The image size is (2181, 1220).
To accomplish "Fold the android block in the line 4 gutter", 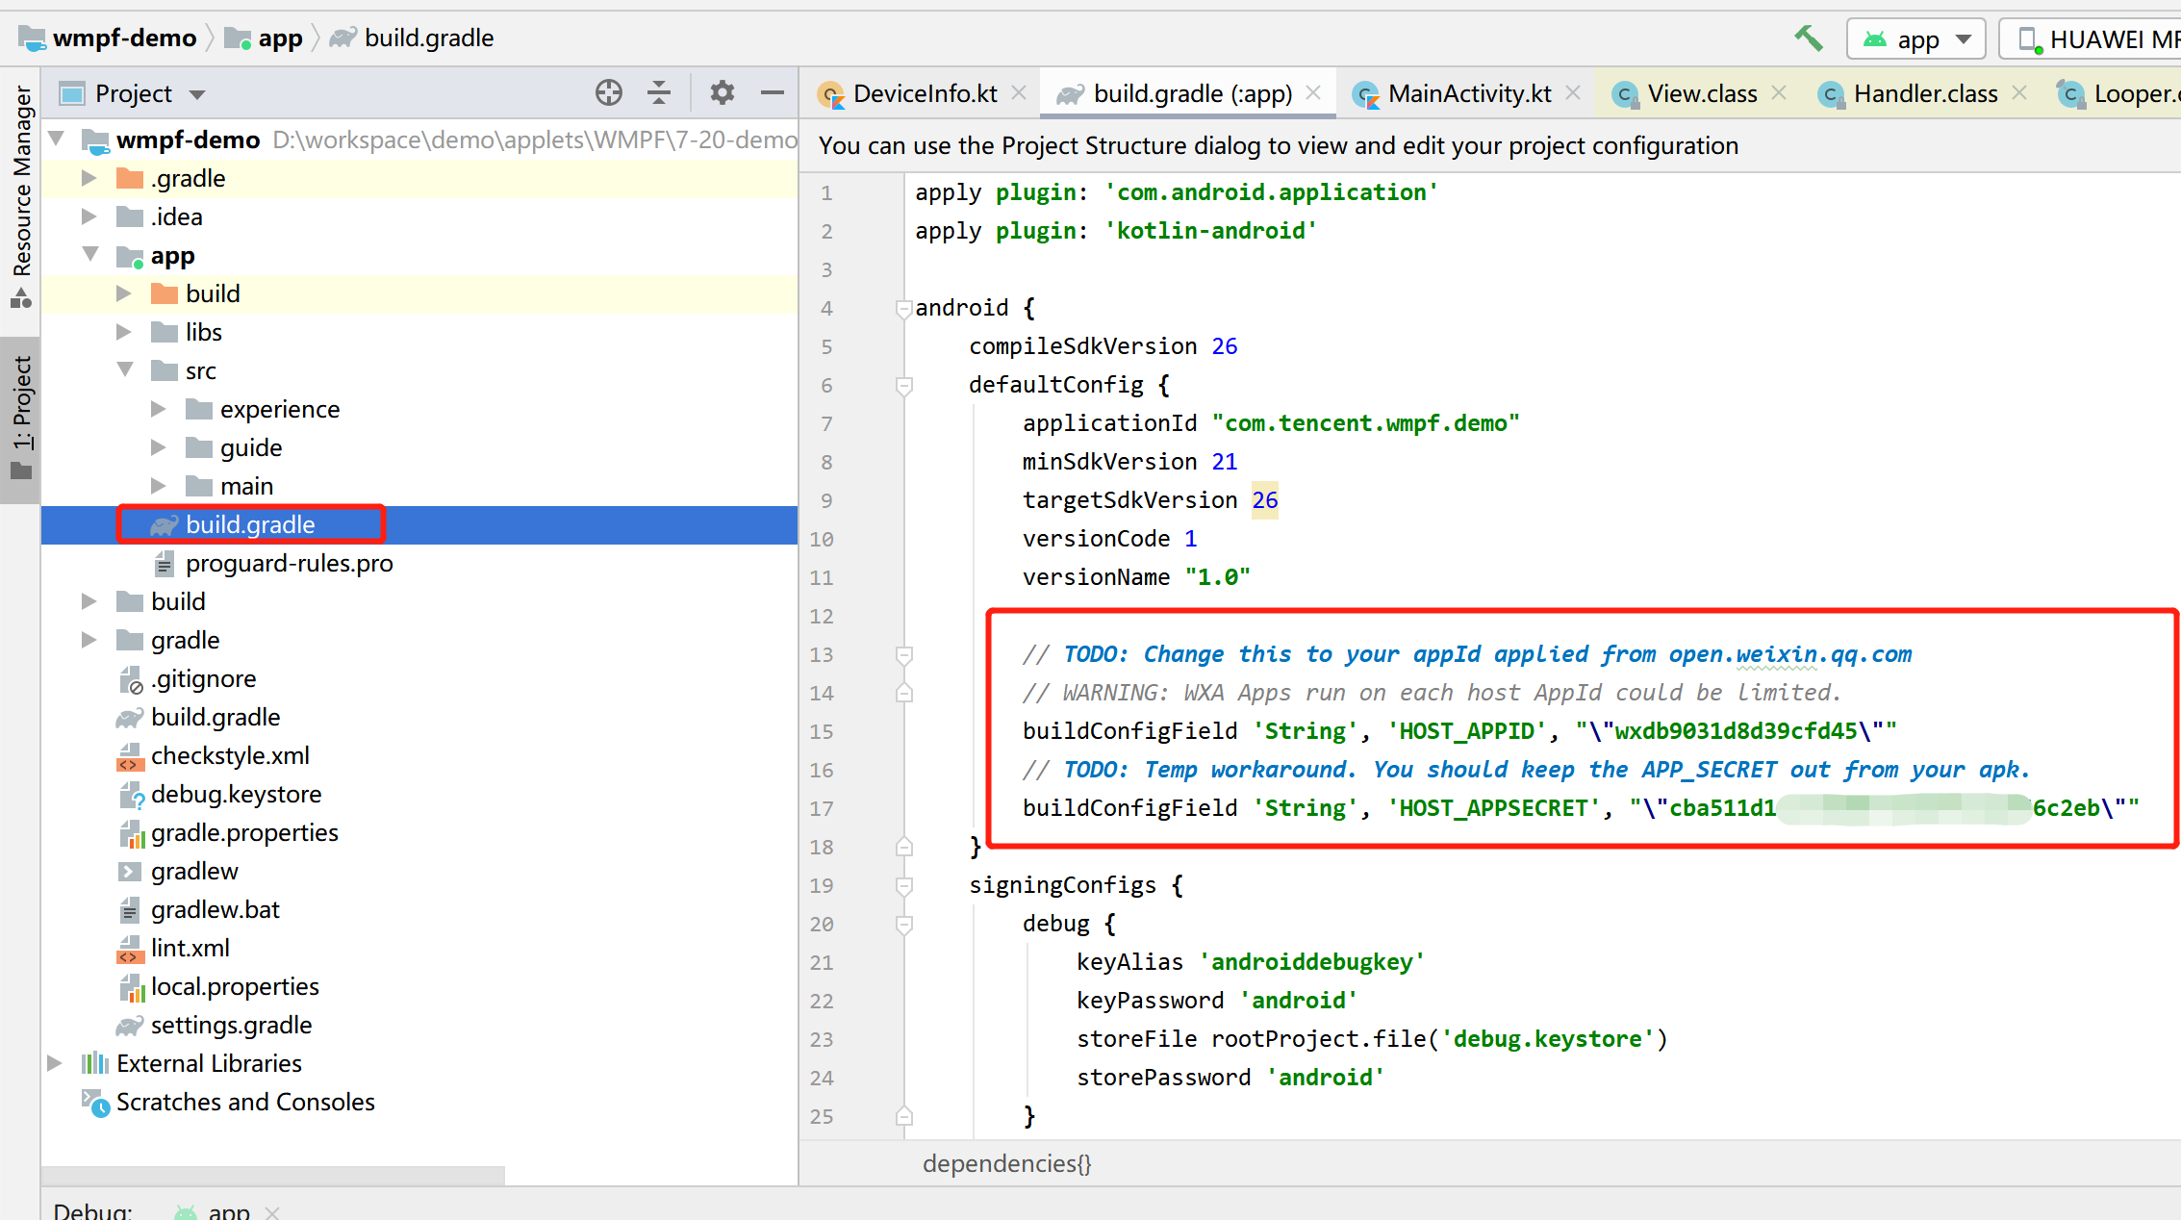I will tap(903, 309).
